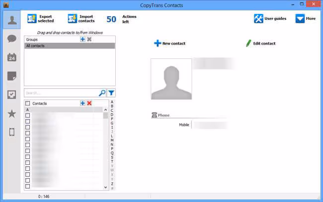Click the 0 : 146 status bar count
Viewport: 323px width, 202px height.
(x=44, y=197)
